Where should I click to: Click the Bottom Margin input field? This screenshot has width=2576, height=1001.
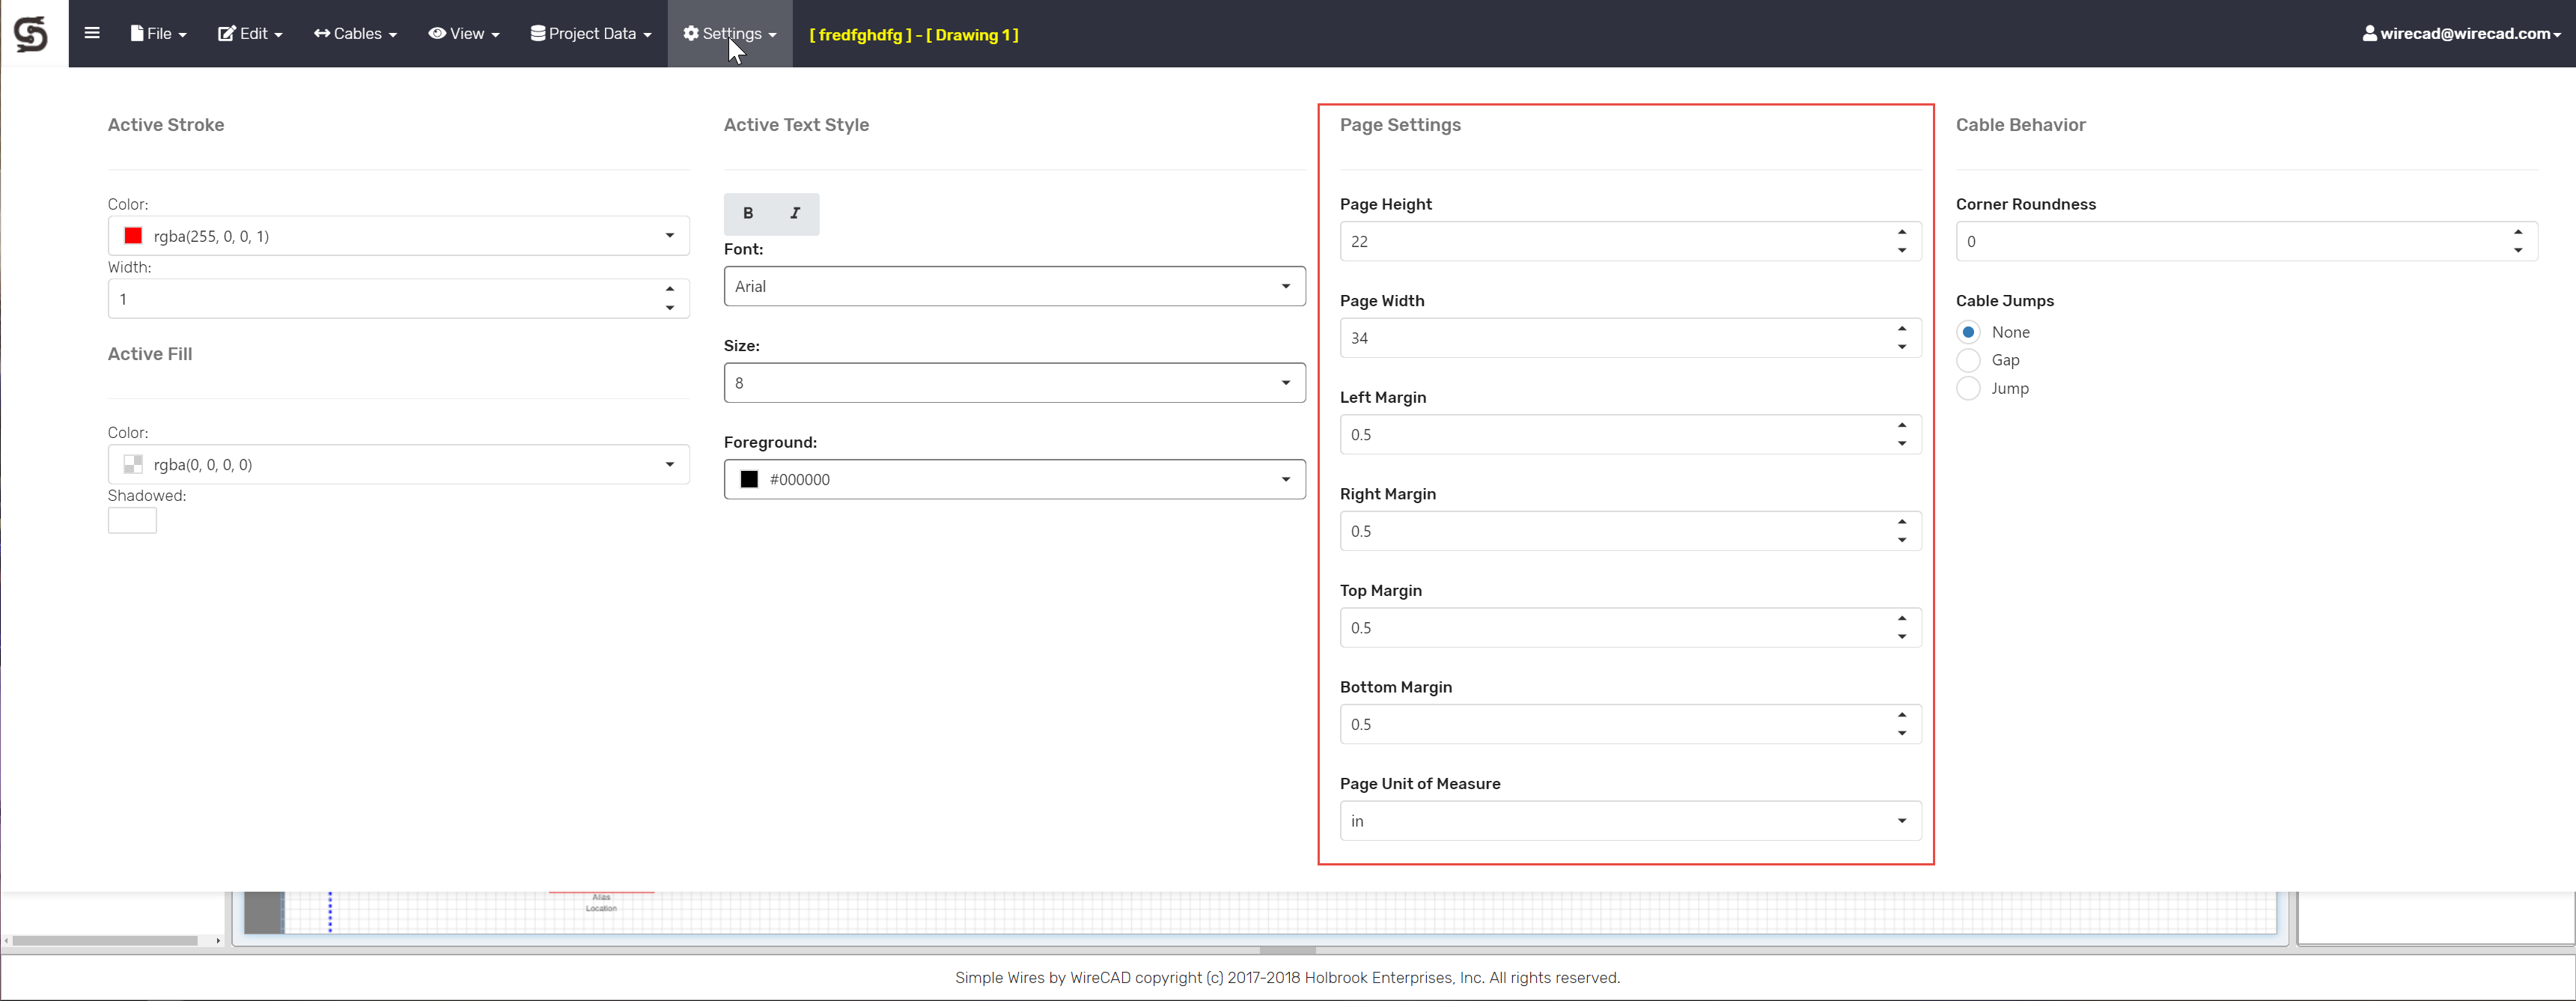click(1630, 725)
